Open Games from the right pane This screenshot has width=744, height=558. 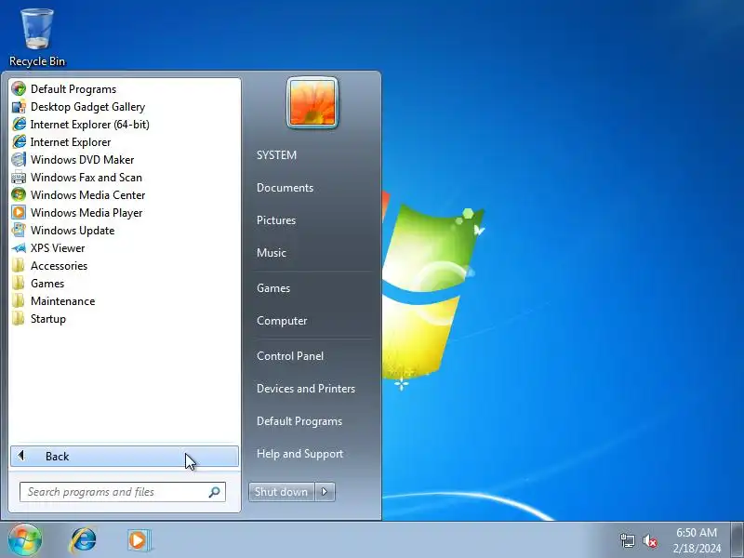coord(273,288)
